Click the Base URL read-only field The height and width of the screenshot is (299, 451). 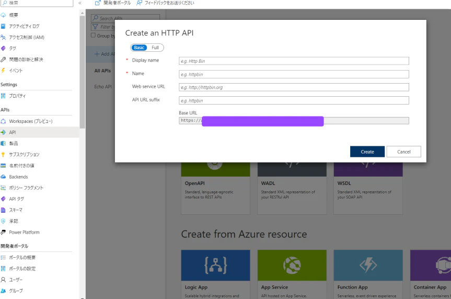coord(294,121)
